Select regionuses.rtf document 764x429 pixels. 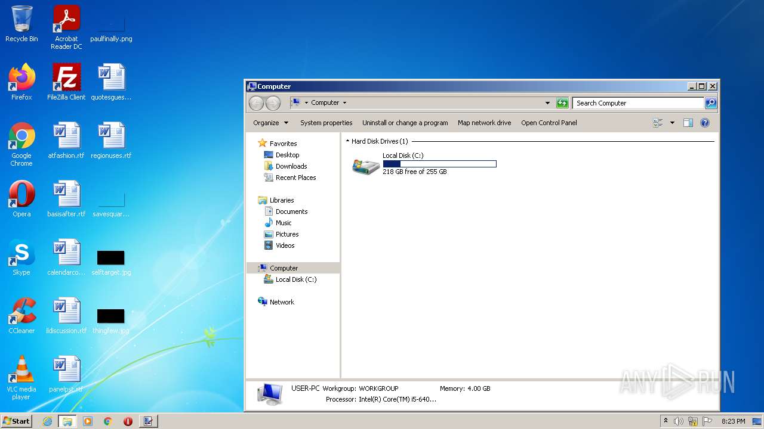111,141
